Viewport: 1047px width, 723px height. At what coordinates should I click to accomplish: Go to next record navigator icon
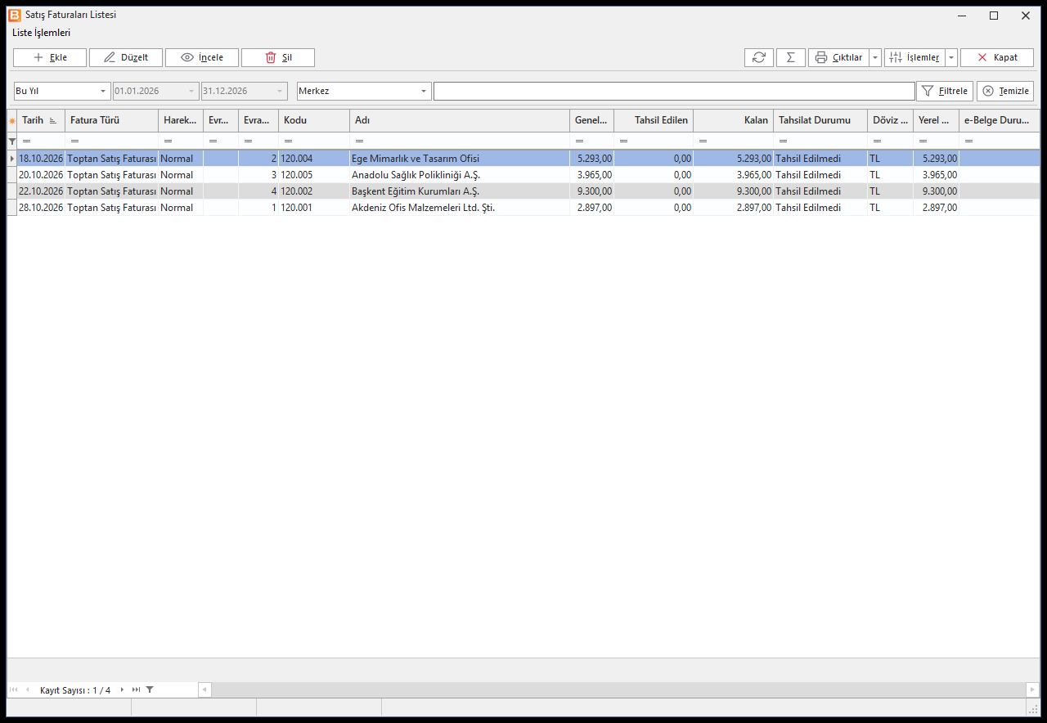(x=123, y=690)
